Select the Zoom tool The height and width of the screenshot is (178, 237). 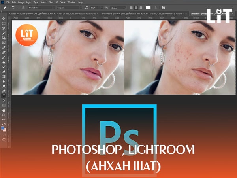pos(4,115)
